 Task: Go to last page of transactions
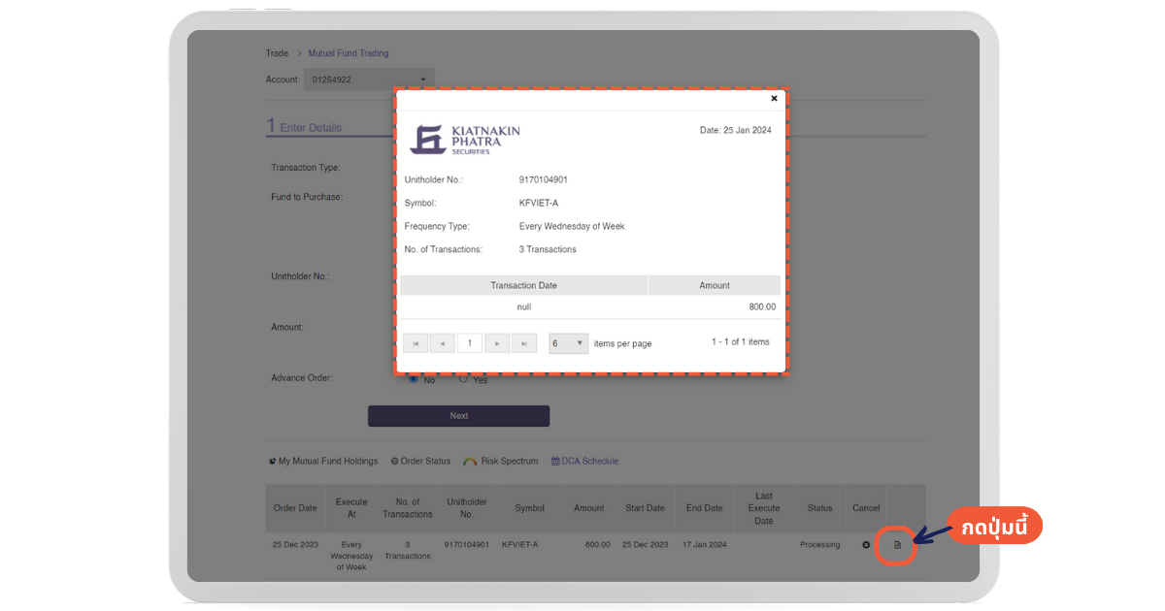(x=524, y=343)
